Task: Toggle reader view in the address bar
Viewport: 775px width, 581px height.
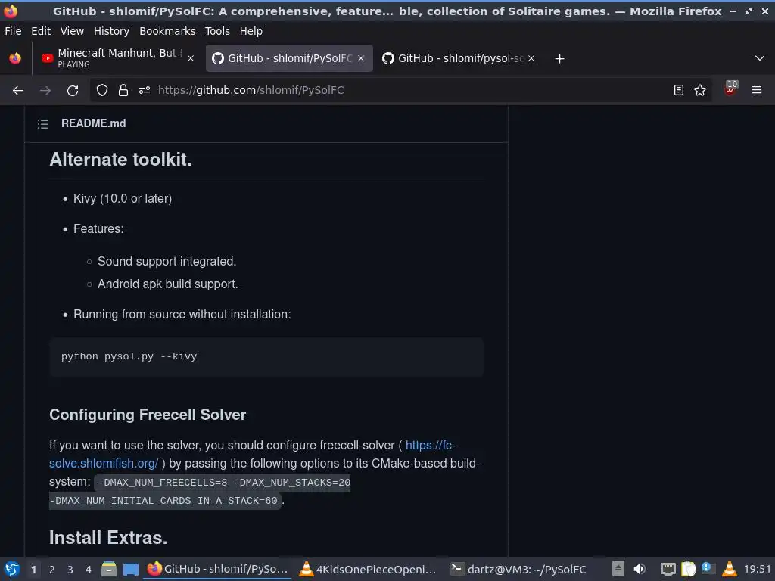Action: pyautogui.click(x=679, y=91)
